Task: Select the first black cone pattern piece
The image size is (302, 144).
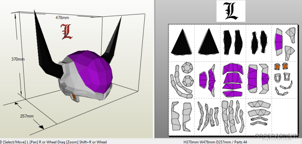Action: pos(182,42)
